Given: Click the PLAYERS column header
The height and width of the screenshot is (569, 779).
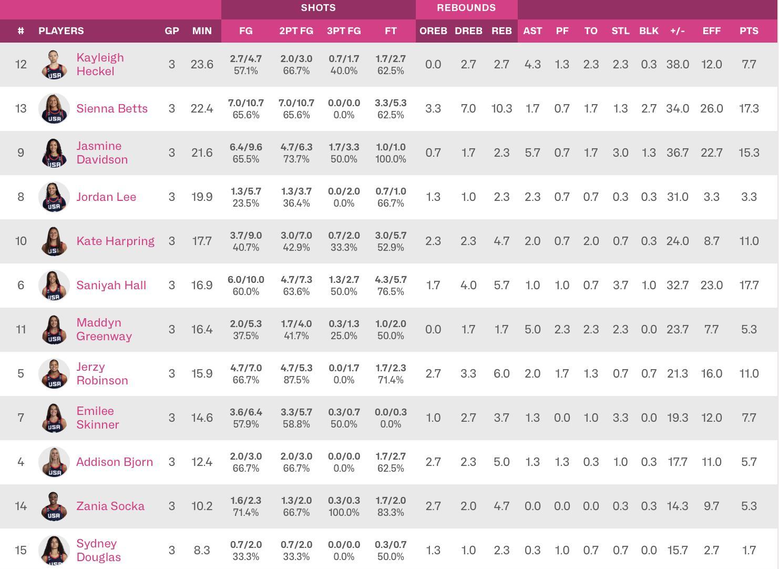Looking at the screenshot, I should [x=61, y=31].
